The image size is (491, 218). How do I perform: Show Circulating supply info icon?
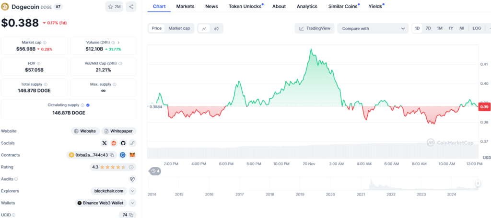pyautogui.click(x=82, y=105)
